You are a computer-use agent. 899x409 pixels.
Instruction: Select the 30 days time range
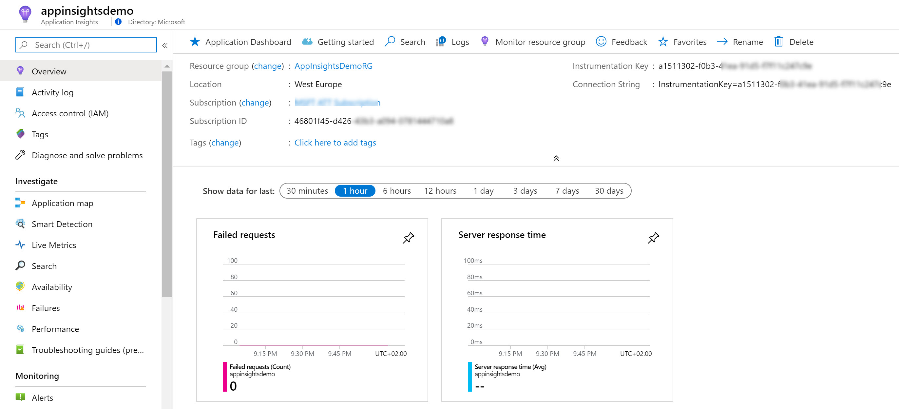pos(609,190)
